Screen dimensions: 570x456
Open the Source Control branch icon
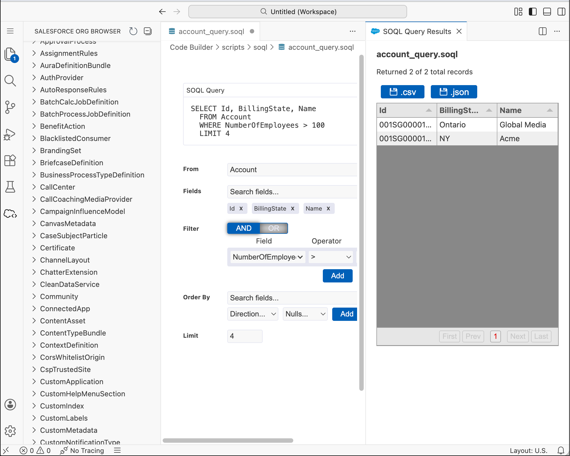point(10,107)
